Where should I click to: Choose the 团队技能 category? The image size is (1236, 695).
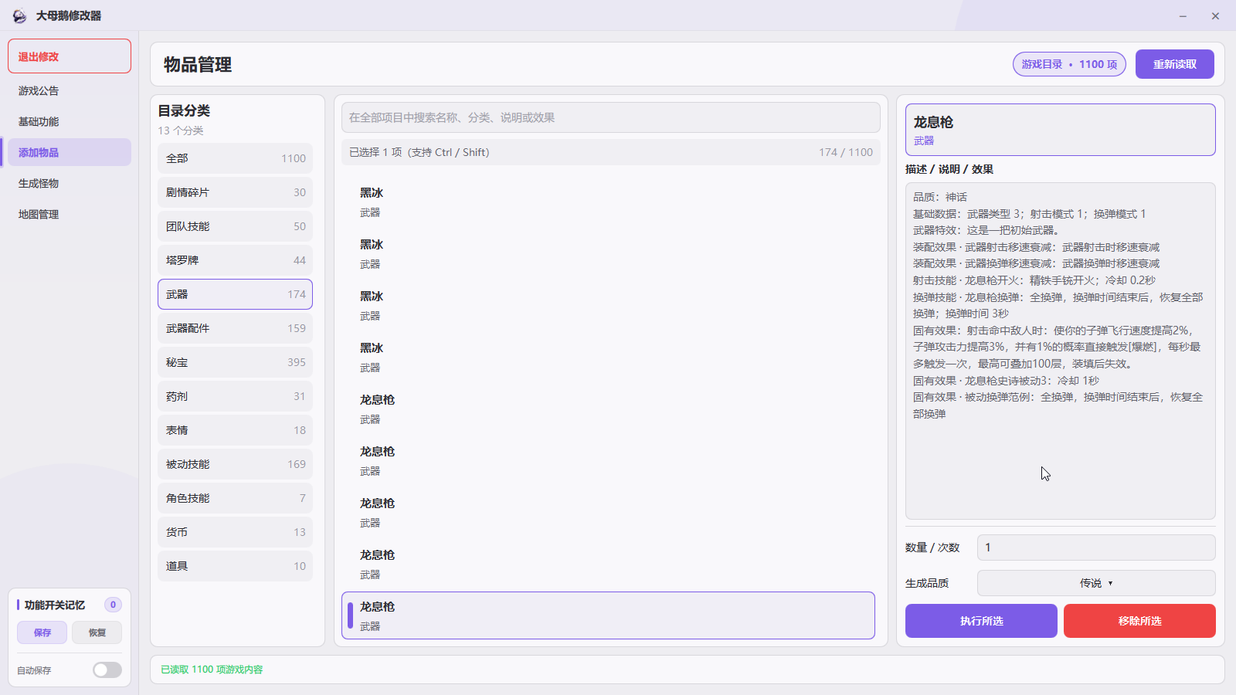(x=235, y=226)
